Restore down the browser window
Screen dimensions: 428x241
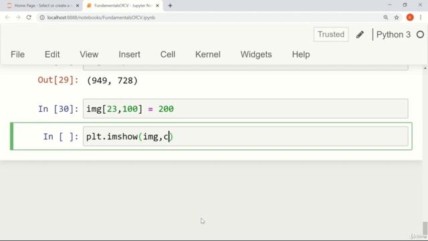tap(405, 5)
